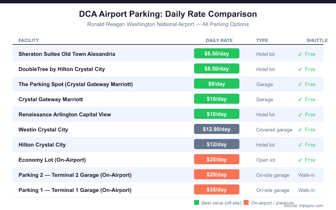Click the Sheraton Suites free shuttle checkmark
This screenshot has width=336, height=210.
tap(300, 54)
